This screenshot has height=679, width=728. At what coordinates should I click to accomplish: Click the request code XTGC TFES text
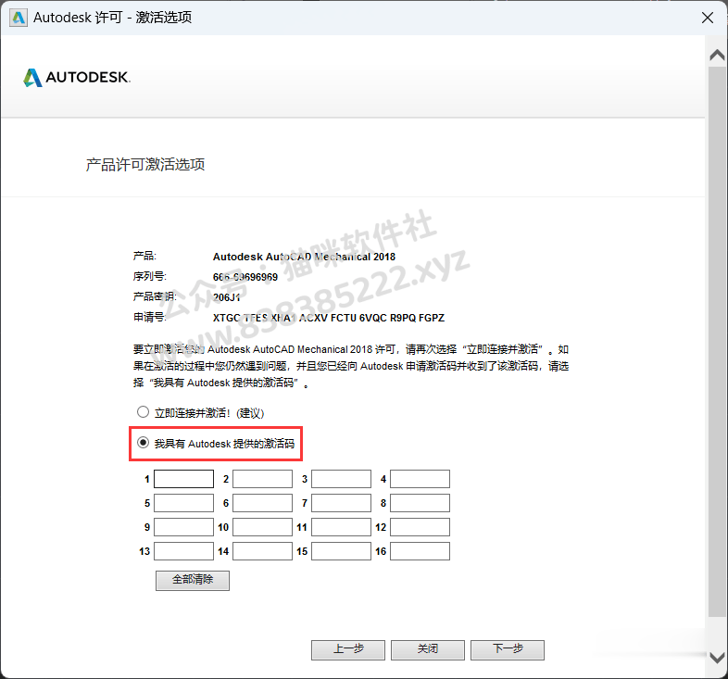click(329, 318)
